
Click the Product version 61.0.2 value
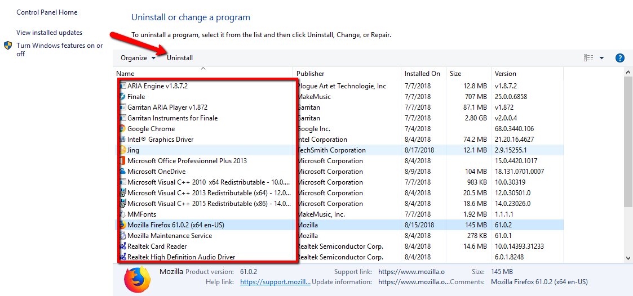[x=248, y=272]
